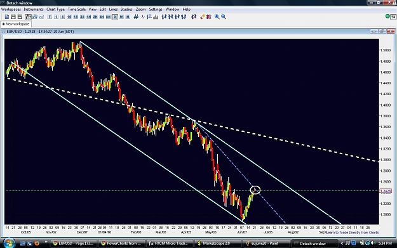397x248 pixels.
Task: Switch to Marketscope 2.0 taskbar button
Action: click(x=217, y=244)
